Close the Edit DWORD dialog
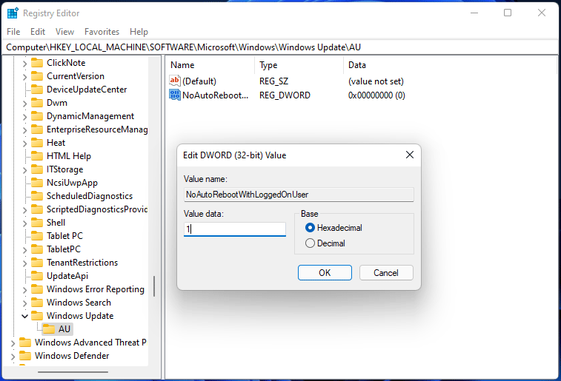The height and width of the screenshot is (381, 561). tap(410, 155)
